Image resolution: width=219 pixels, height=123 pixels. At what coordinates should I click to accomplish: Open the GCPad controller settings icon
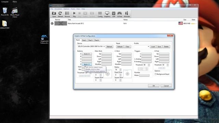(119, 14)
